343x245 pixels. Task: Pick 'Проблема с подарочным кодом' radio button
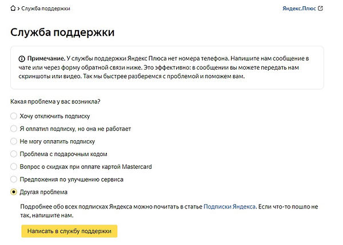click(x=14, y=154)
